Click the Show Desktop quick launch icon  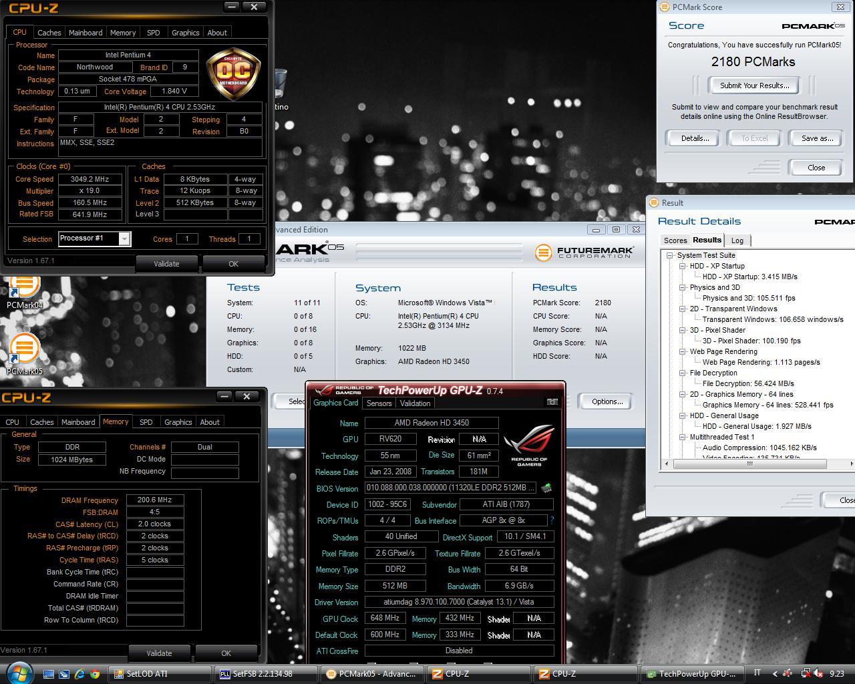coord(49,674)
